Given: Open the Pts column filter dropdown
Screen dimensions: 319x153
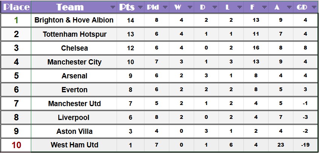Looking at the screenshot, I should click(140, 7).
